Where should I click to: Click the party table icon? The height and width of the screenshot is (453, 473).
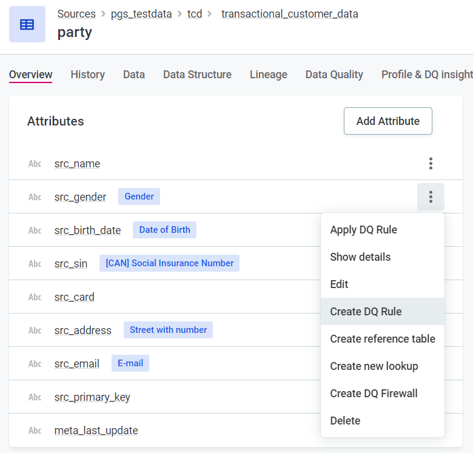tap(27, 24)
